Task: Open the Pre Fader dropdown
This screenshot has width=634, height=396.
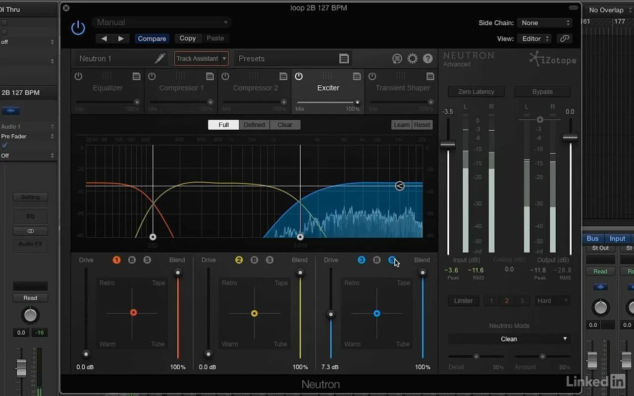Action: (x=28, y=136)
